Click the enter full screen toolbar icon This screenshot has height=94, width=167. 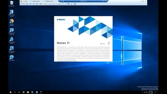click(x=68, y=4)
